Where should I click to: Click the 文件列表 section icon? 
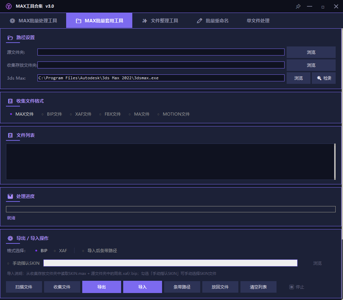[x=10, y=136]
